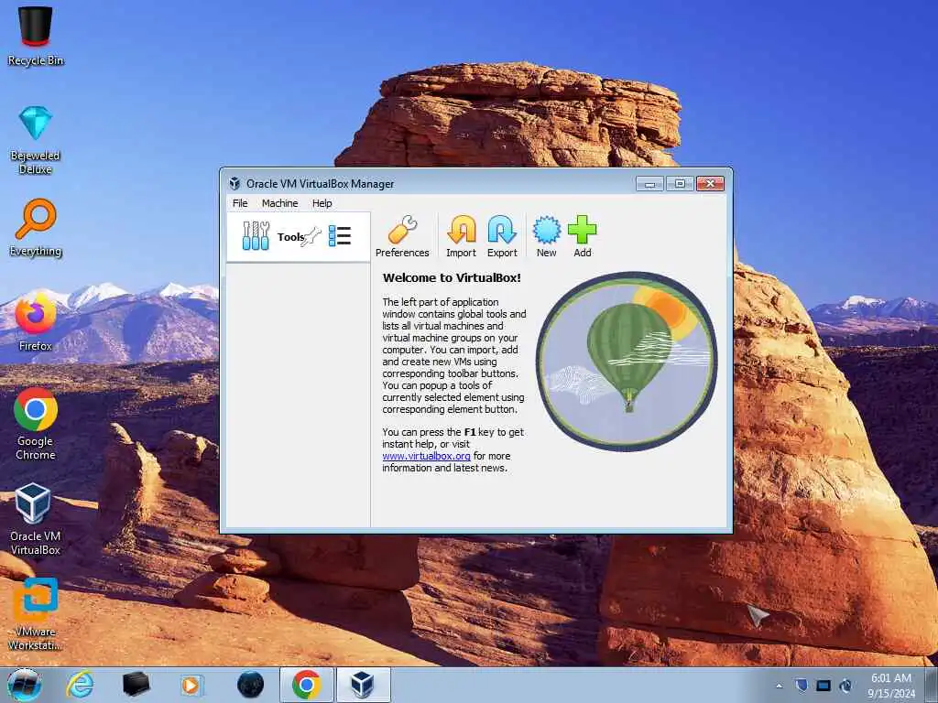Launch Internet Explorer from the taskbar
The image size is (938, 703).
tap(80, 685)
